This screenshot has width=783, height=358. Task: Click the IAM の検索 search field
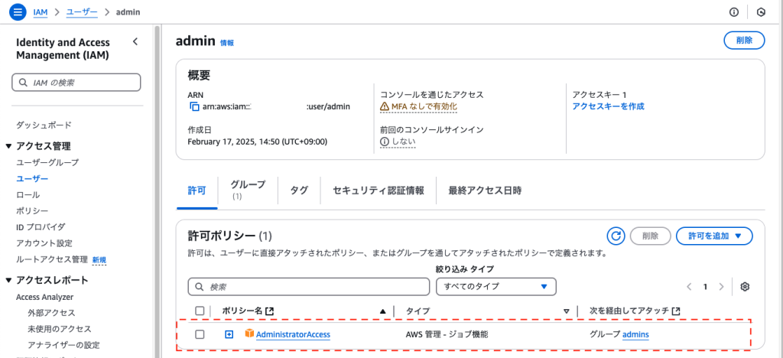[x=76, y=83]
